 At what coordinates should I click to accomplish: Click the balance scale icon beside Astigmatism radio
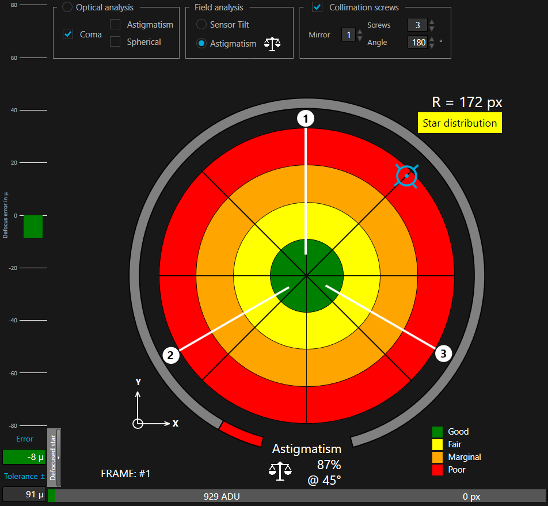click(x=272, y=44)
